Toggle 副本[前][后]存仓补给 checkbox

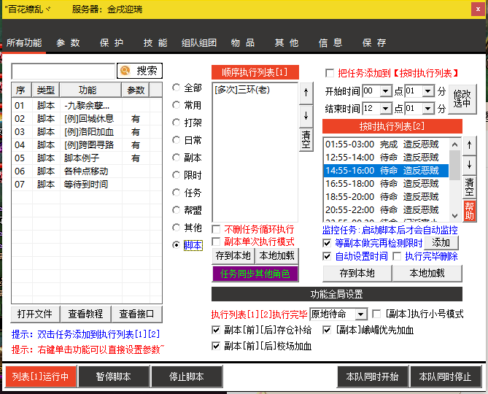click(216, 330)
